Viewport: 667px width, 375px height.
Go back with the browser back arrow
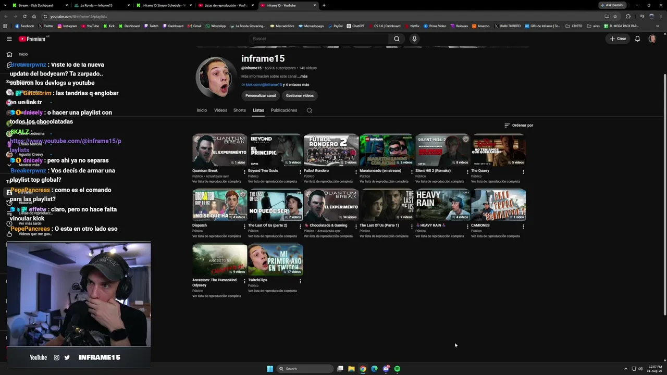(x=6, y=16)
